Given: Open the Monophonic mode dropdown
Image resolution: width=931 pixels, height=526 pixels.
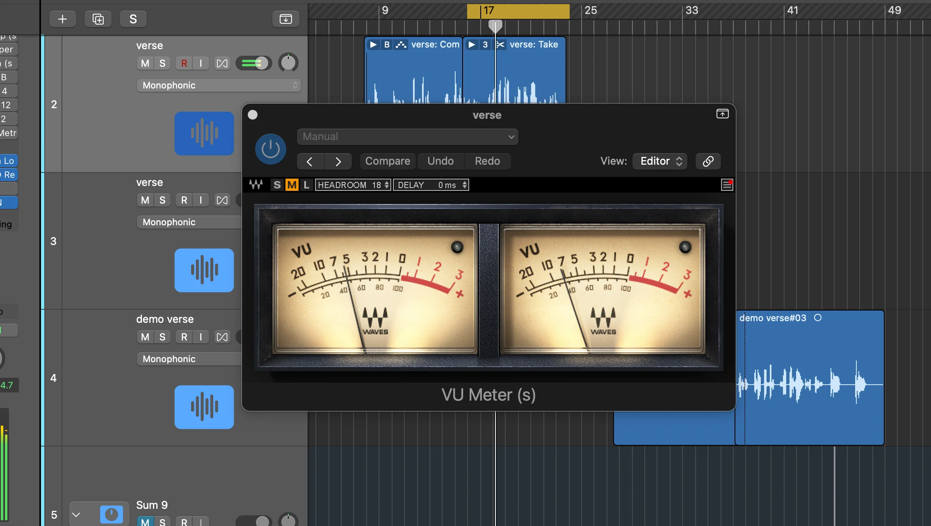Looking at the screenshot, I should pyautogui.click(x=219, y=85).
